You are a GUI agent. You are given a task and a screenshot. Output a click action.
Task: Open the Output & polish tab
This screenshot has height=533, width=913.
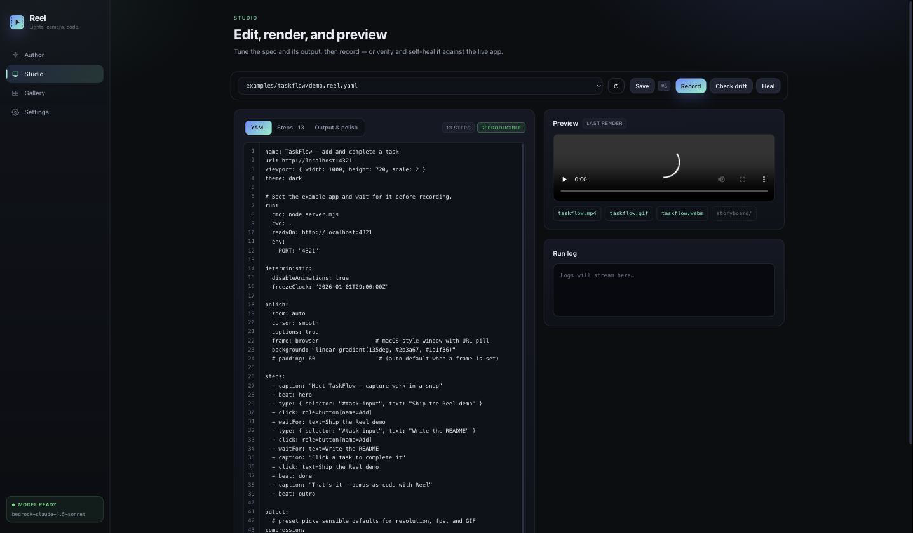click(336, 128)
